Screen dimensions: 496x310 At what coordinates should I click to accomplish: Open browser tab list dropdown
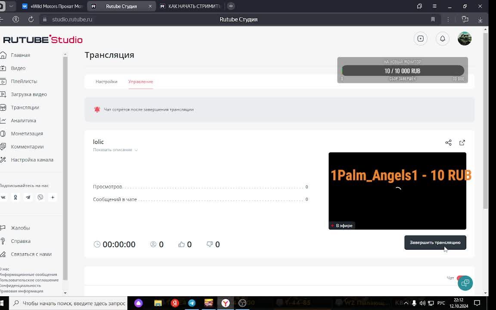point(11,6)
